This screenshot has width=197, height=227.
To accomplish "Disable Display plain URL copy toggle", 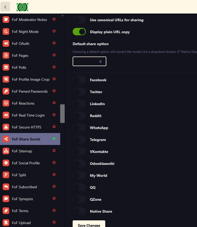I will pyautogui.click(x=79, y=32).
